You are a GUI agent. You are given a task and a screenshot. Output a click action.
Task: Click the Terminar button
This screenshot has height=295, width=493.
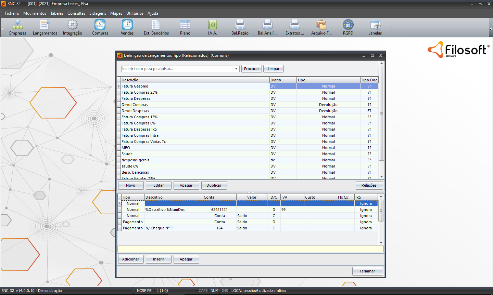point(367,271)
